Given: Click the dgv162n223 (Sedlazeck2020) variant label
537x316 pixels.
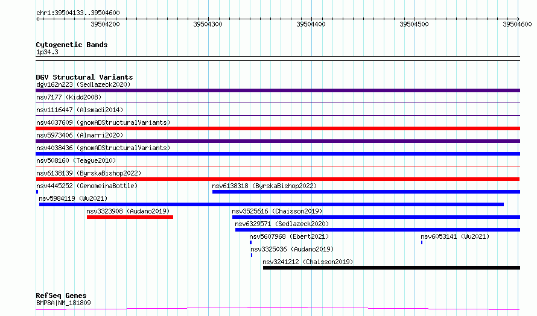Looking at the screenshot, I should (83, 84).
